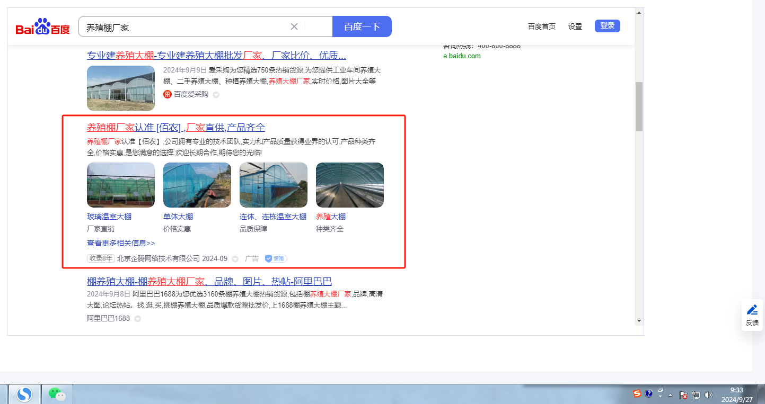Click the blue help question mark tray icon
The height and width of the screenshot is (404, 765).
(648, 393)
